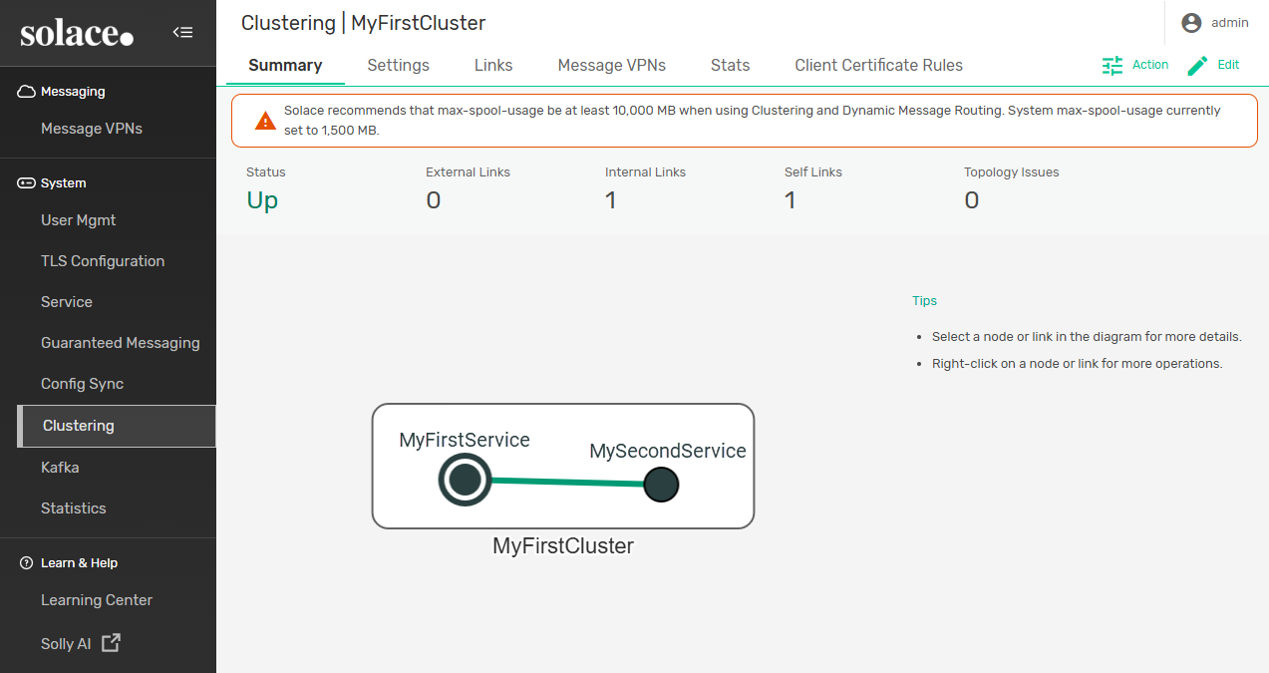Switch to the Settings tab
Image resolution: width=1269 pixels, height=673 pixels.
(398, 65)
